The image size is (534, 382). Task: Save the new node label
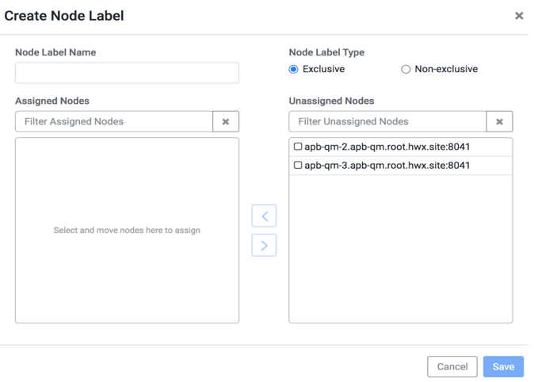point(503,366)
